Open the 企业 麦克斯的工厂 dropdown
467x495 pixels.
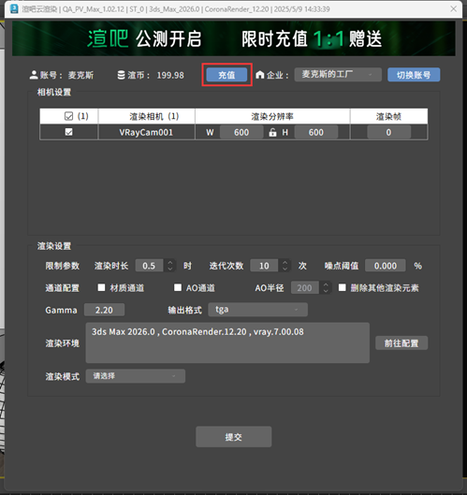(338, 75)
